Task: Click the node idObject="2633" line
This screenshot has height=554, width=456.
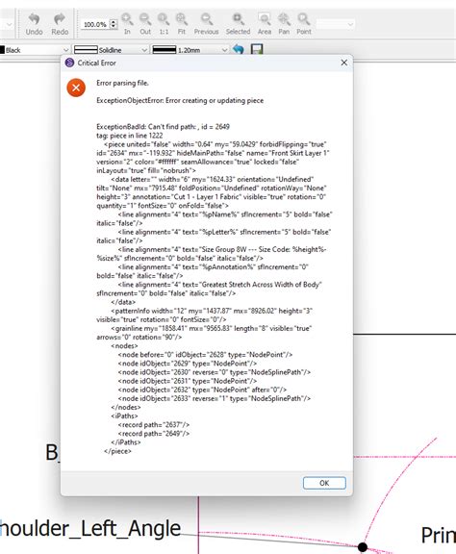Action: tap(215, 398)
